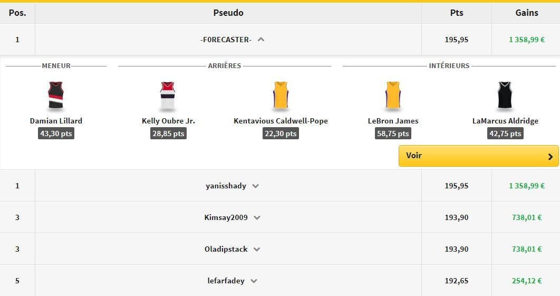Click the Gains column header
Viewport: 560px width, 296px height.
pos(526,13)
